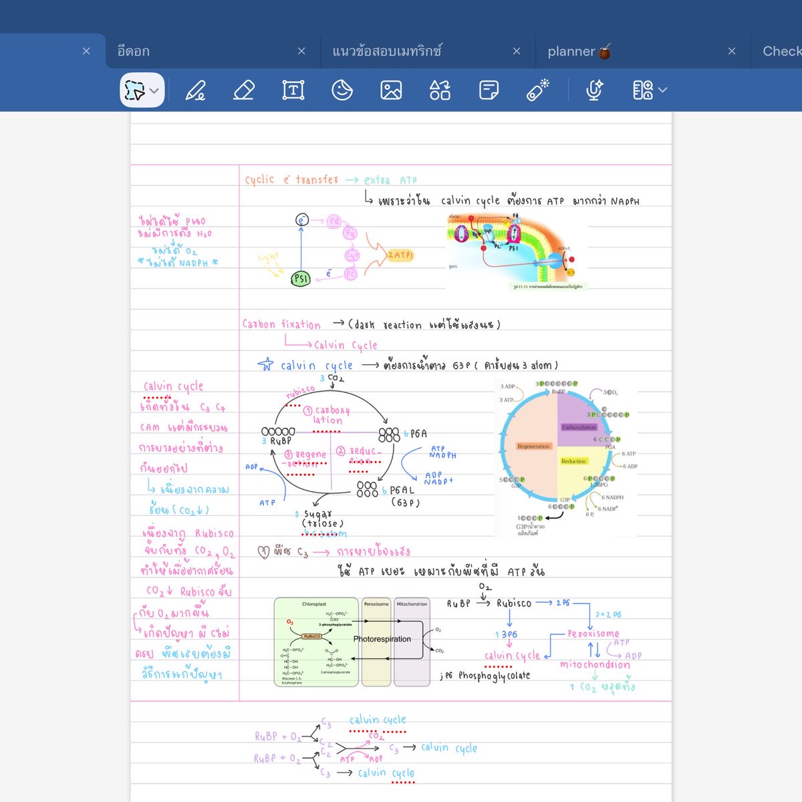Tap the handwritten 'Cyclic e transfer' heading

point(291,180)
